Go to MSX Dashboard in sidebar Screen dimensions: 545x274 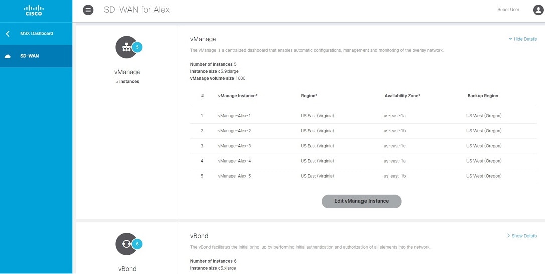pyautogui.click(x=37, y=34)
